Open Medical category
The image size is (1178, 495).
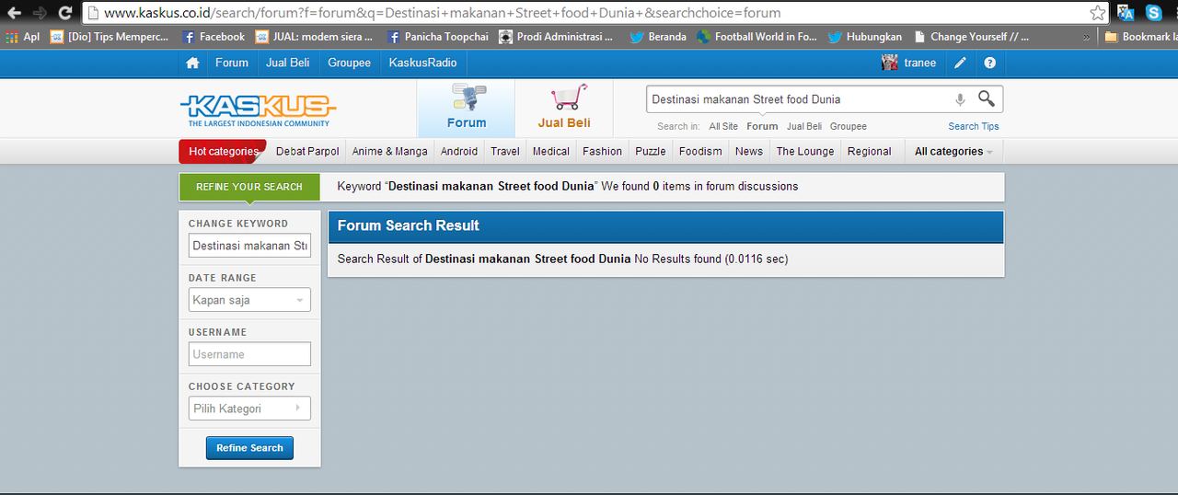coord(551,151)
